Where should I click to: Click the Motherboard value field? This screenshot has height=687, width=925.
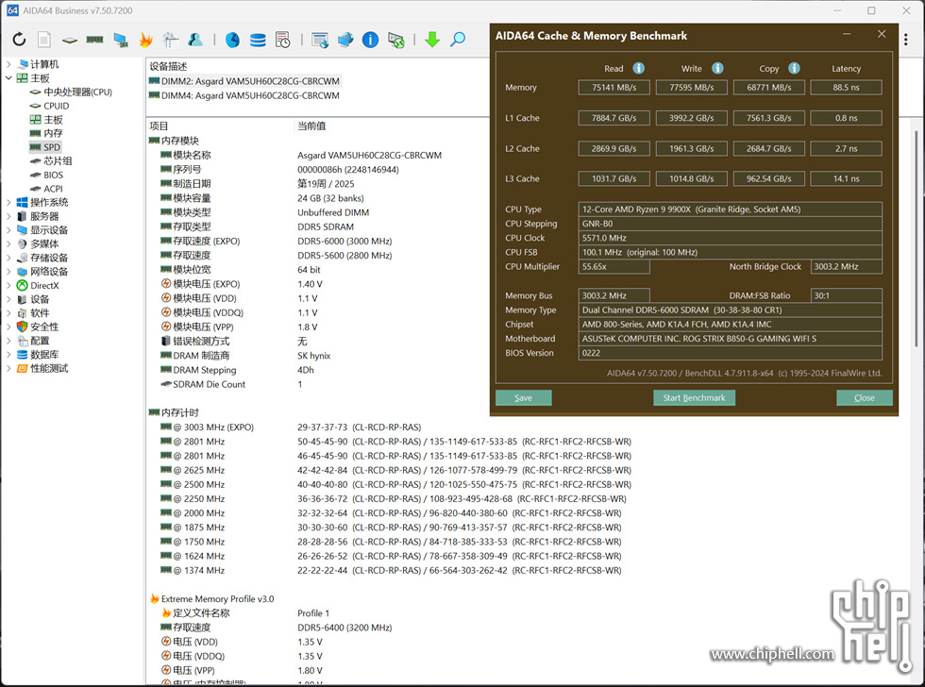(x=731, y=339)
